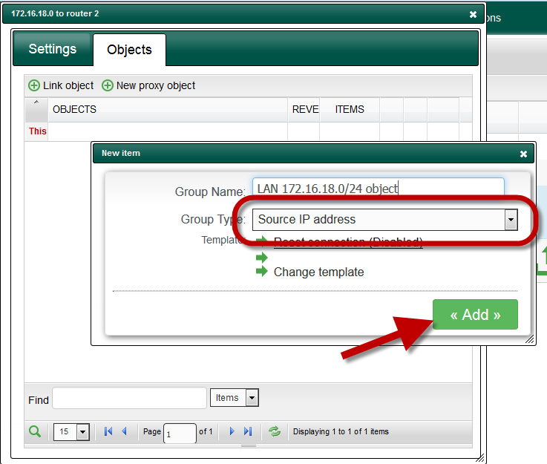Open the Group Type dropdown
This screenshot has width=547, height=464.
tap(384, 220)
